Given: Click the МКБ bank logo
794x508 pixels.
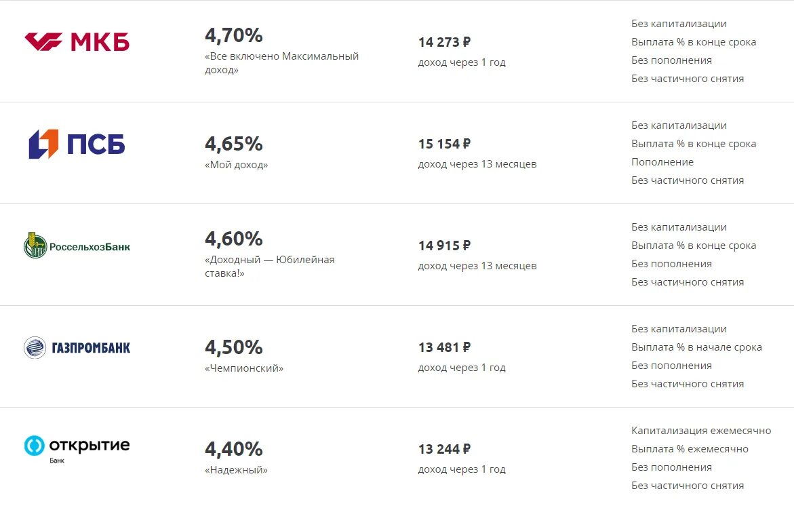Looking at the screenshot, I should click(77, 42).
